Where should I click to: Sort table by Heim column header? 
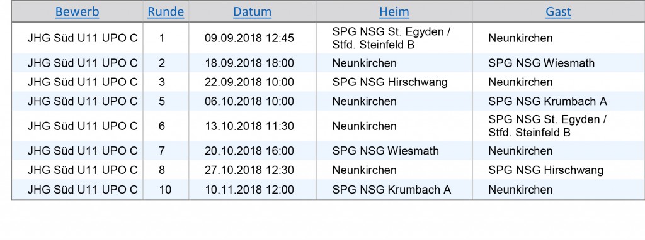tap(394, 12)
